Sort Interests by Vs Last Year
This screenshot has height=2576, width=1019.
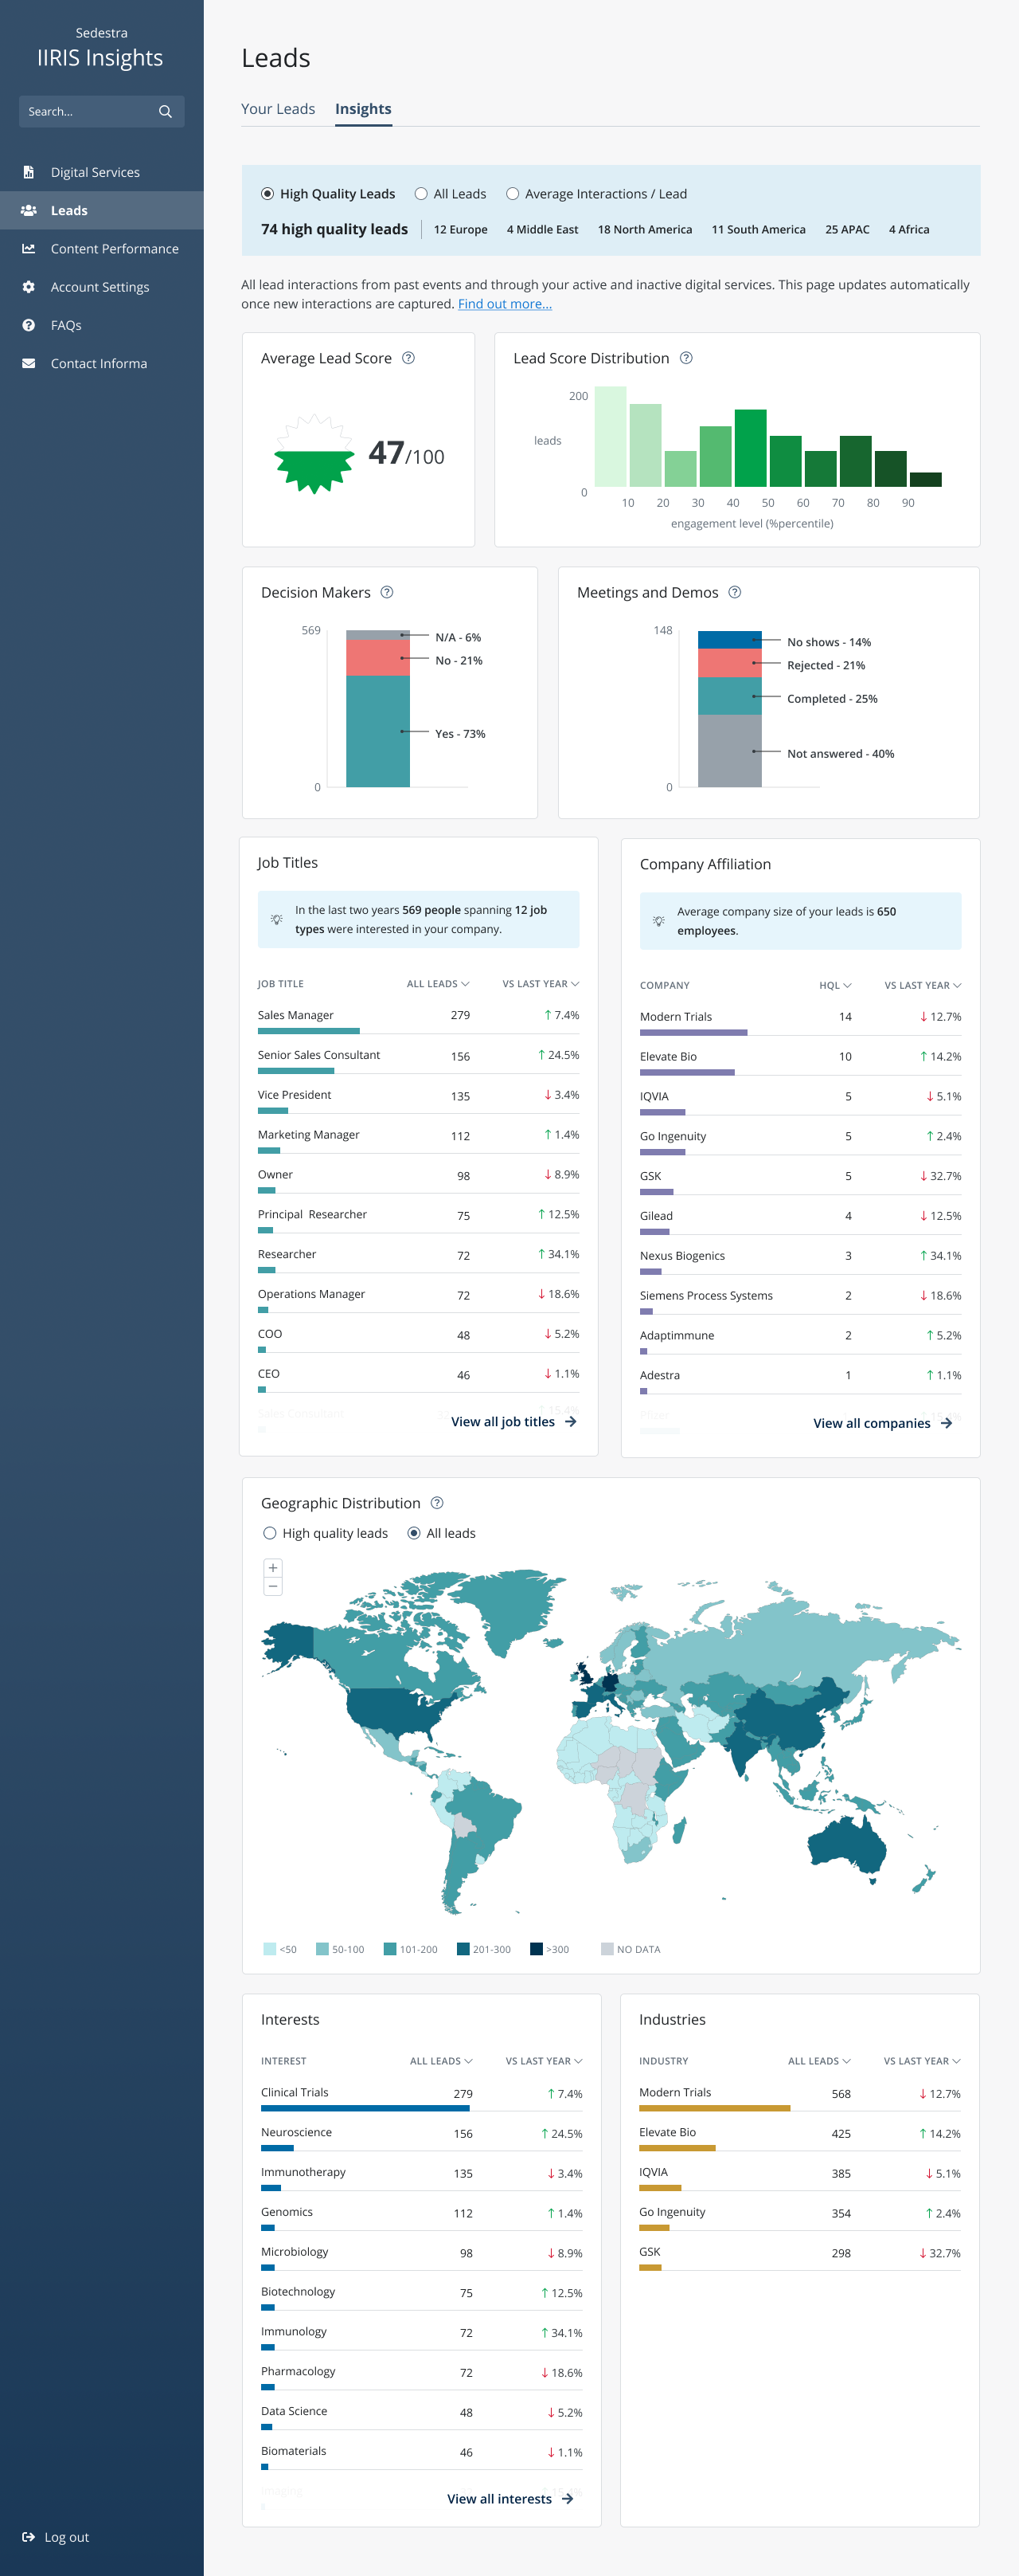point(544,2061)
